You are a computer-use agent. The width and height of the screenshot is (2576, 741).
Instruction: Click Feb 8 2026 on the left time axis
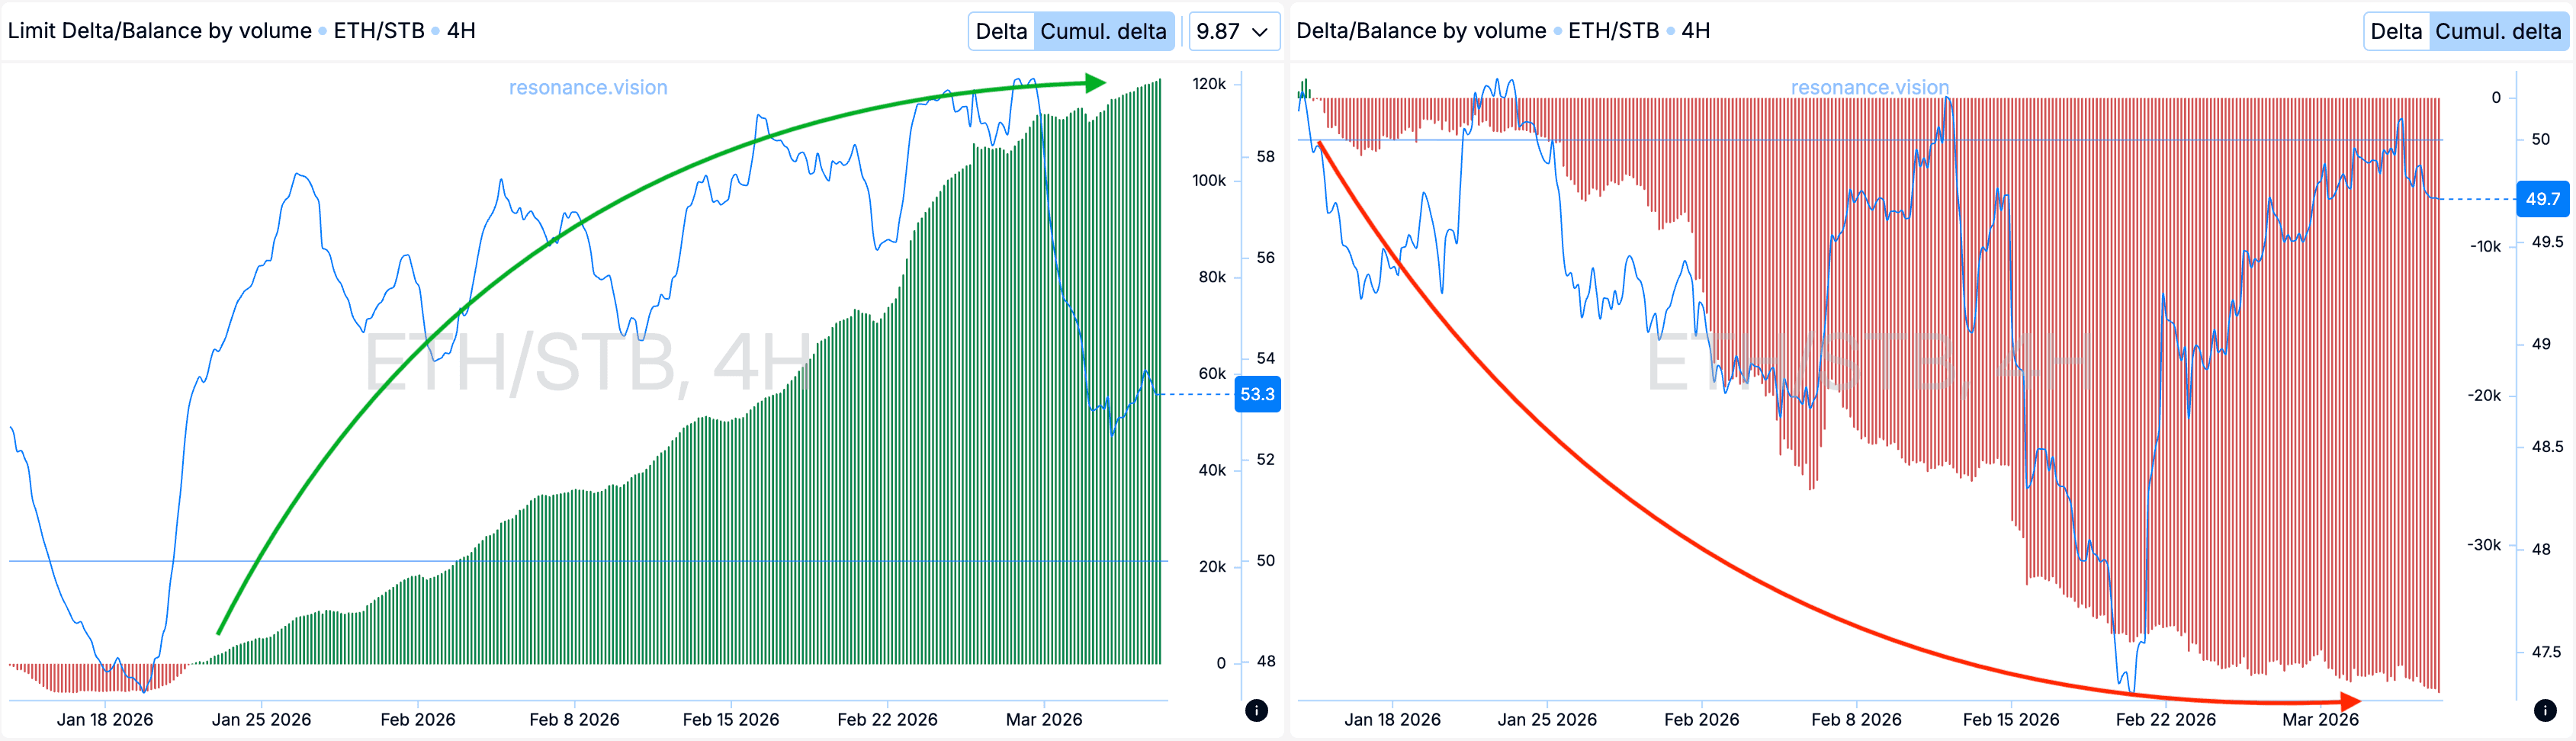coord(574,719)
